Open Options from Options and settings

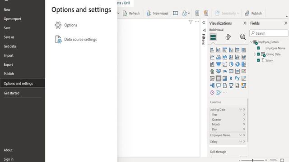click(x=70, y=25)
